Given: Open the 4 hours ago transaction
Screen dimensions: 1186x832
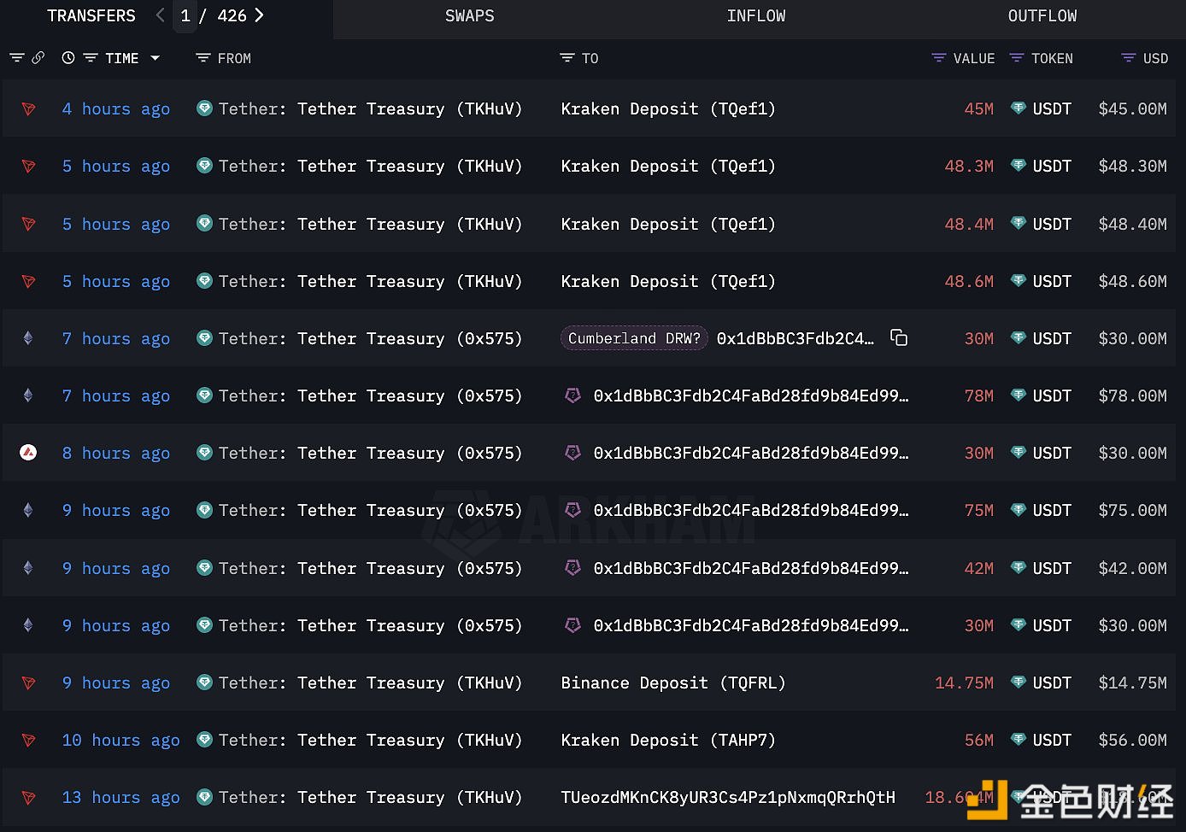Looking at the screenshot, I should click(x=116, y=108).
